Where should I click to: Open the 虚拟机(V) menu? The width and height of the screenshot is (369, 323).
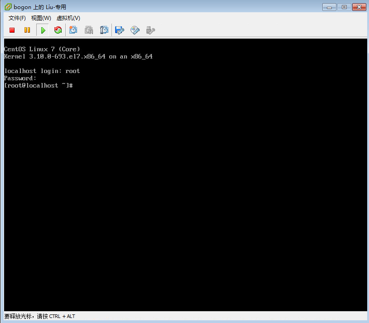(x=68, y=18)
